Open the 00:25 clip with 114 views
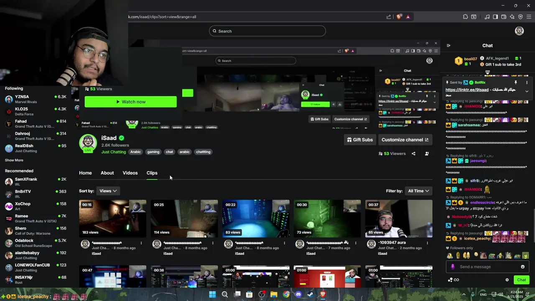 point(184,219)
